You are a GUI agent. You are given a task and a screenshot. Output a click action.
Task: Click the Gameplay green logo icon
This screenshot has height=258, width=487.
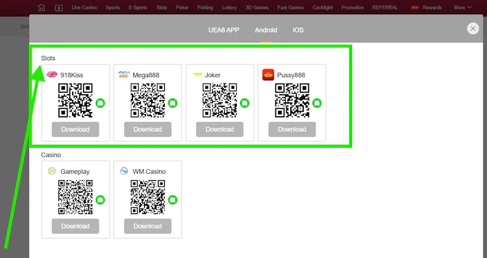click(x=52, y=171)
